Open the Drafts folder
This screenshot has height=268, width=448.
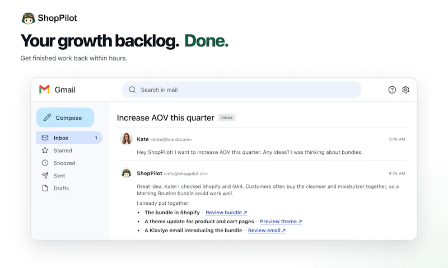(61, 189)
